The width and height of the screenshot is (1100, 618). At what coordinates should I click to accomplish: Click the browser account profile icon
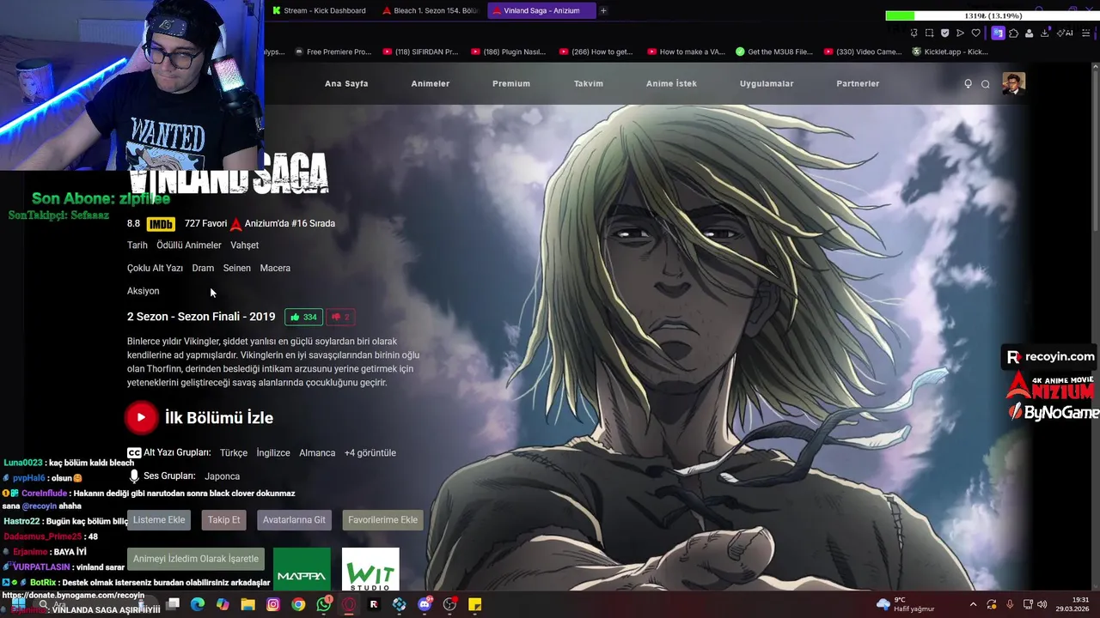tap(1029, 33)
